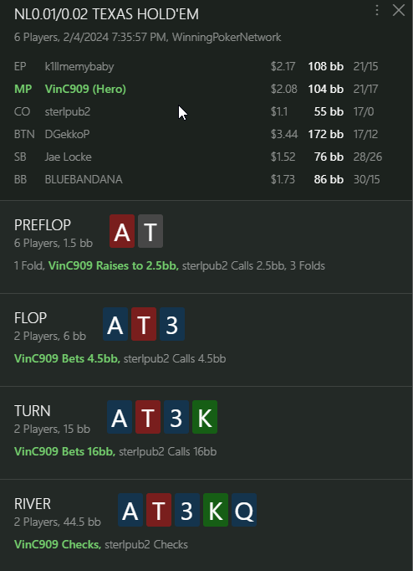Click sterlpub2 in the player list
Viewport: 413px width, 571px height.
[68, 111]
